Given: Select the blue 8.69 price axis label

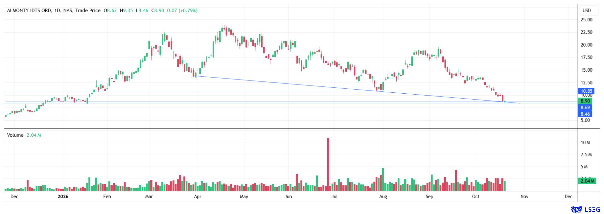Looking at the screenshot, I should (x=585, y=107).
